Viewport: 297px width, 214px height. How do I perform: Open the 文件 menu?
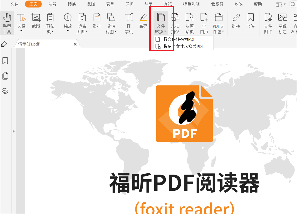click(x=14, y=4)
